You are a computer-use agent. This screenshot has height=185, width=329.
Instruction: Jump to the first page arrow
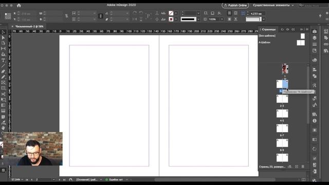(x=27, y=179)
